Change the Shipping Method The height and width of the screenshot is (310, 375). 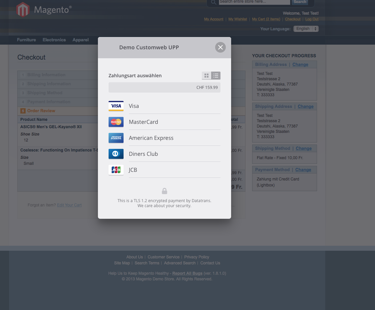point(304,148)
